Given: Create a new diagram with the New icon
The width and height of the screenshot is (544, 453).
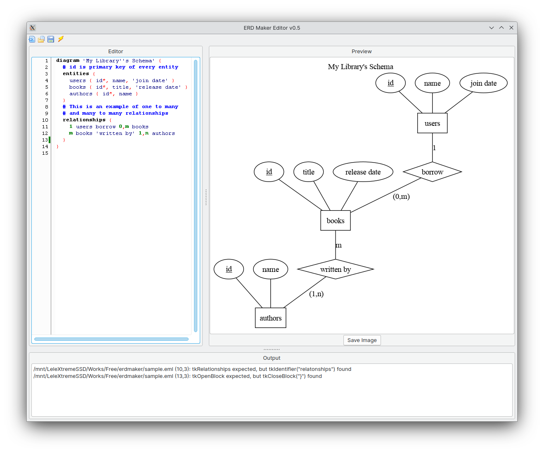Looking at the screenshot, I should coord(32,39).
